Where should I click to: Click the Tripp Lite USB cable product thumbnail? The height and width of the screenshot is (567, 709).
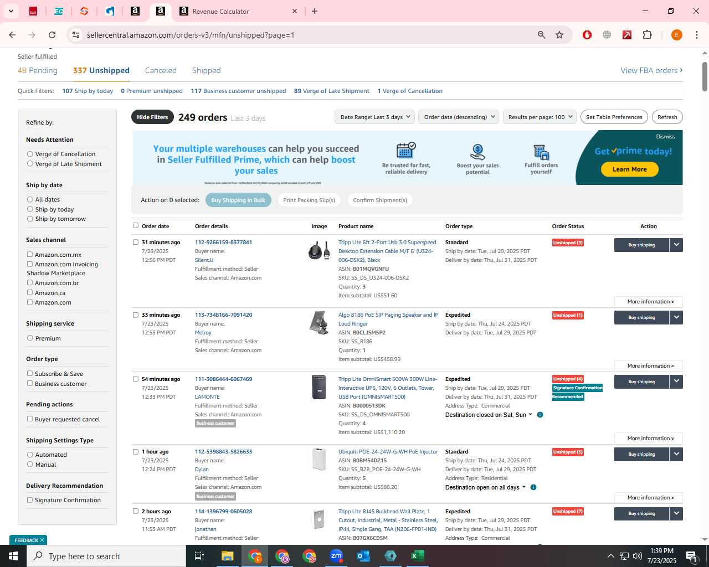point(319,250)
